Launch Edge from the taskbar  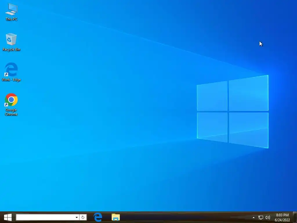point(98,217)
